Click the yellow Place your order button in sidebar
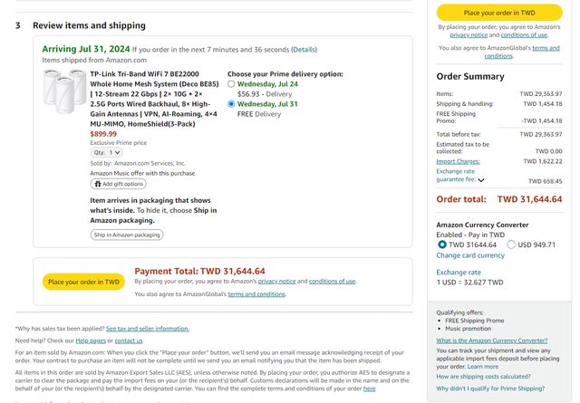The image size is (580, 403). tap(499, 13)
